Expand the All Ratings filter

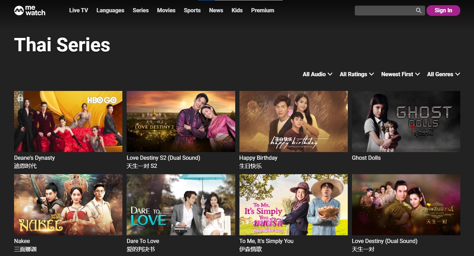pyautogui.click(x=357, y=74)
